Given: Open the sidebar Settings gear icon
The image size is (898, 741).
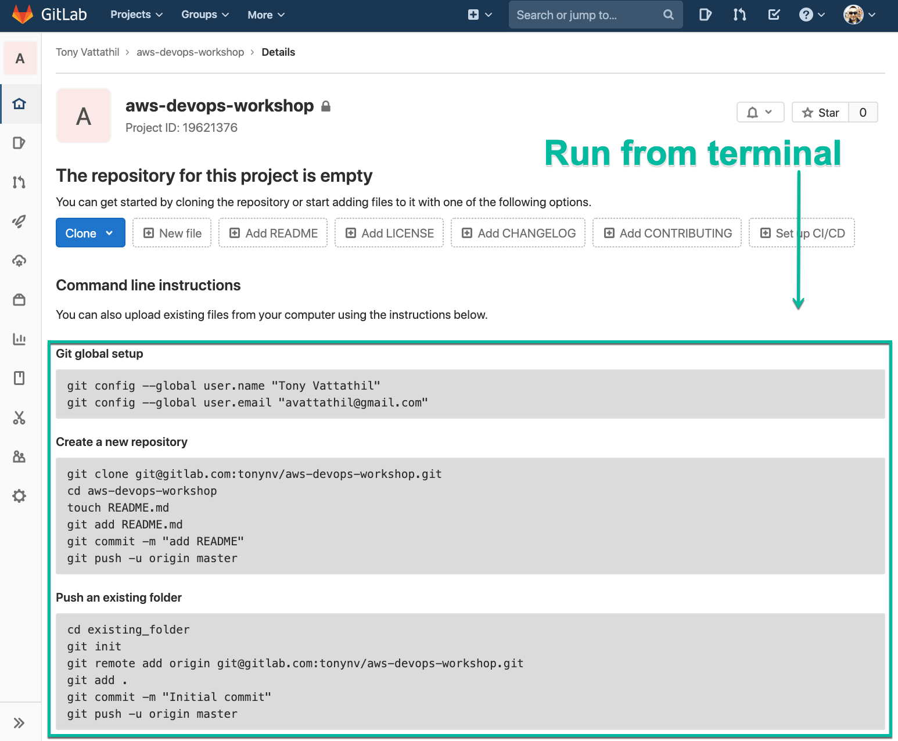Looking at the screenshot, I should tap(19, 496).
